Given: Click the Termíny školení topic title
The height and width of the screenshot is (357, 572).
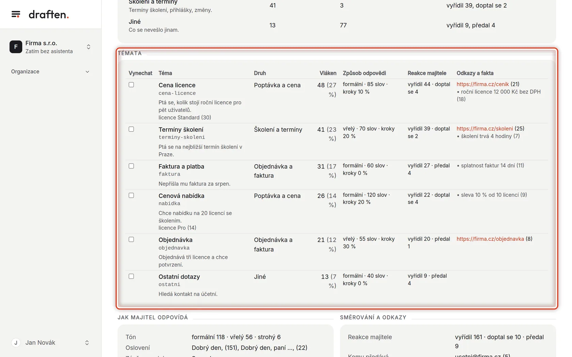Looking at the screenshot, I should 181,130.
